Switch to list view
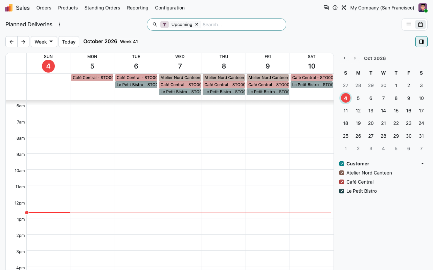This screenshot has width=433, height=270. click(409, 25)
